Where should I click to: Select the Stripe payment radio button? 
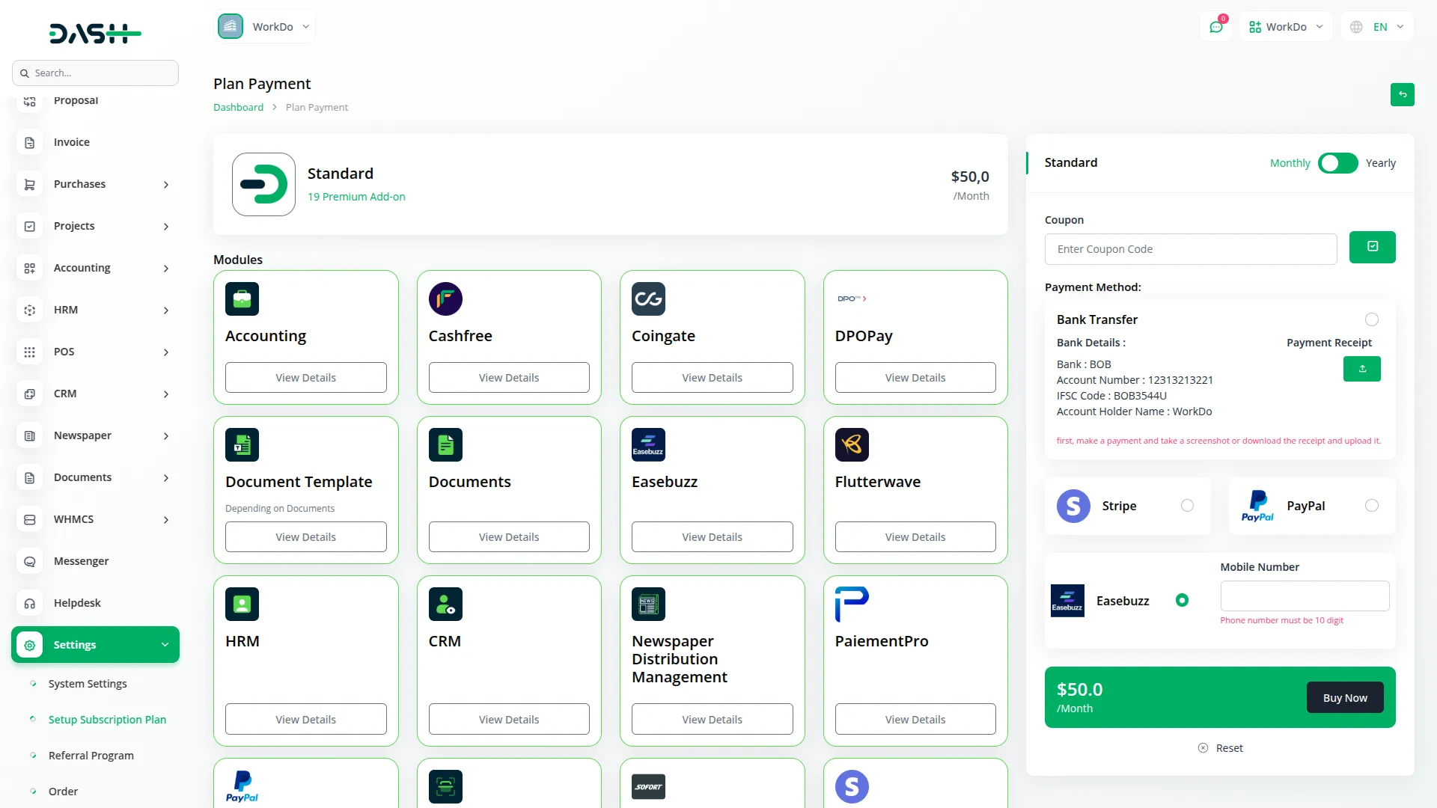(1187, 506)
